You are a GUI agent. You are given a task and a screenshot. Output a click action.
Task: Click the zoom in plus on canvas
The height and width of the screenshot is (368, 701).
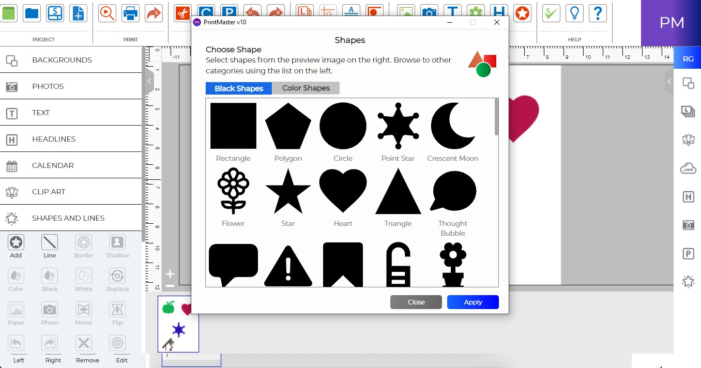coord(170,274)
